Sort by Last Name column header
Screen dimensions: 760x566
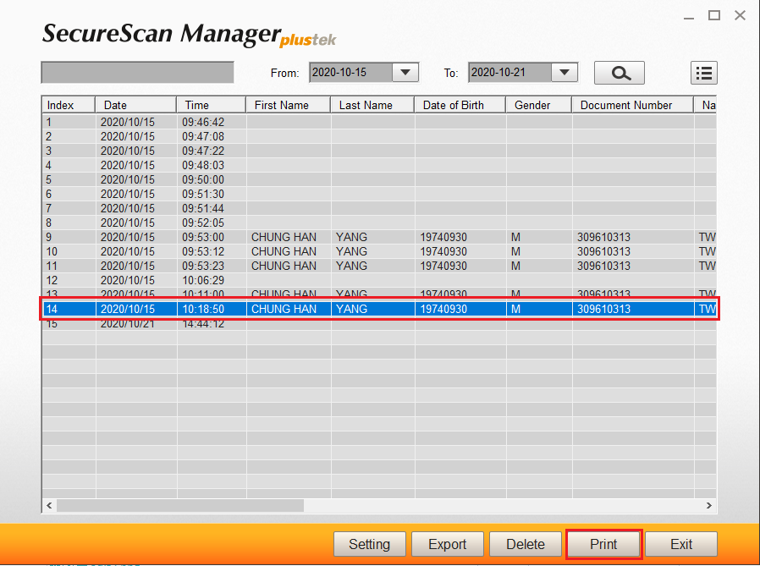(372, 105)
